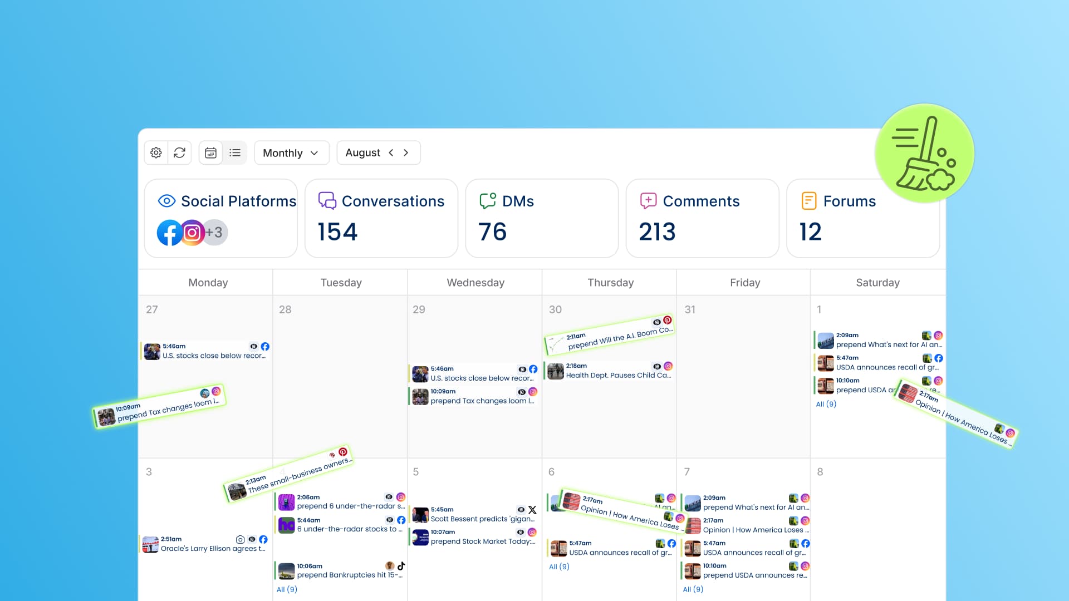The width and height of the screenshot is (1069, 601).
Task: Switch to calendar view icon
Action: click(210, 152)
